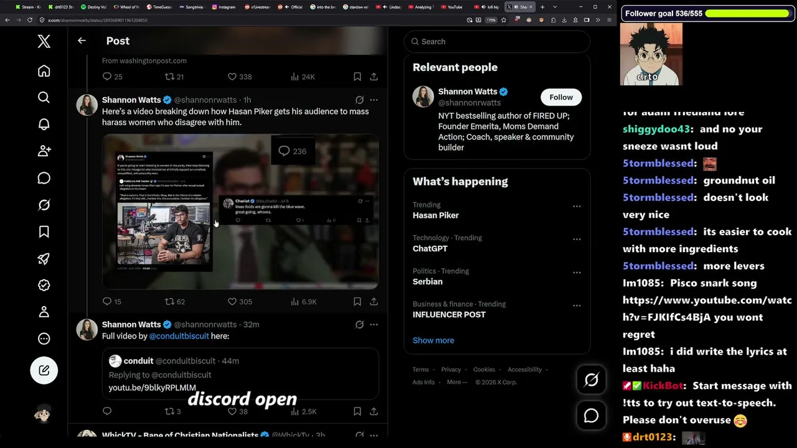
Task: Open options for the Serbian trend
Action: point(577,273)
